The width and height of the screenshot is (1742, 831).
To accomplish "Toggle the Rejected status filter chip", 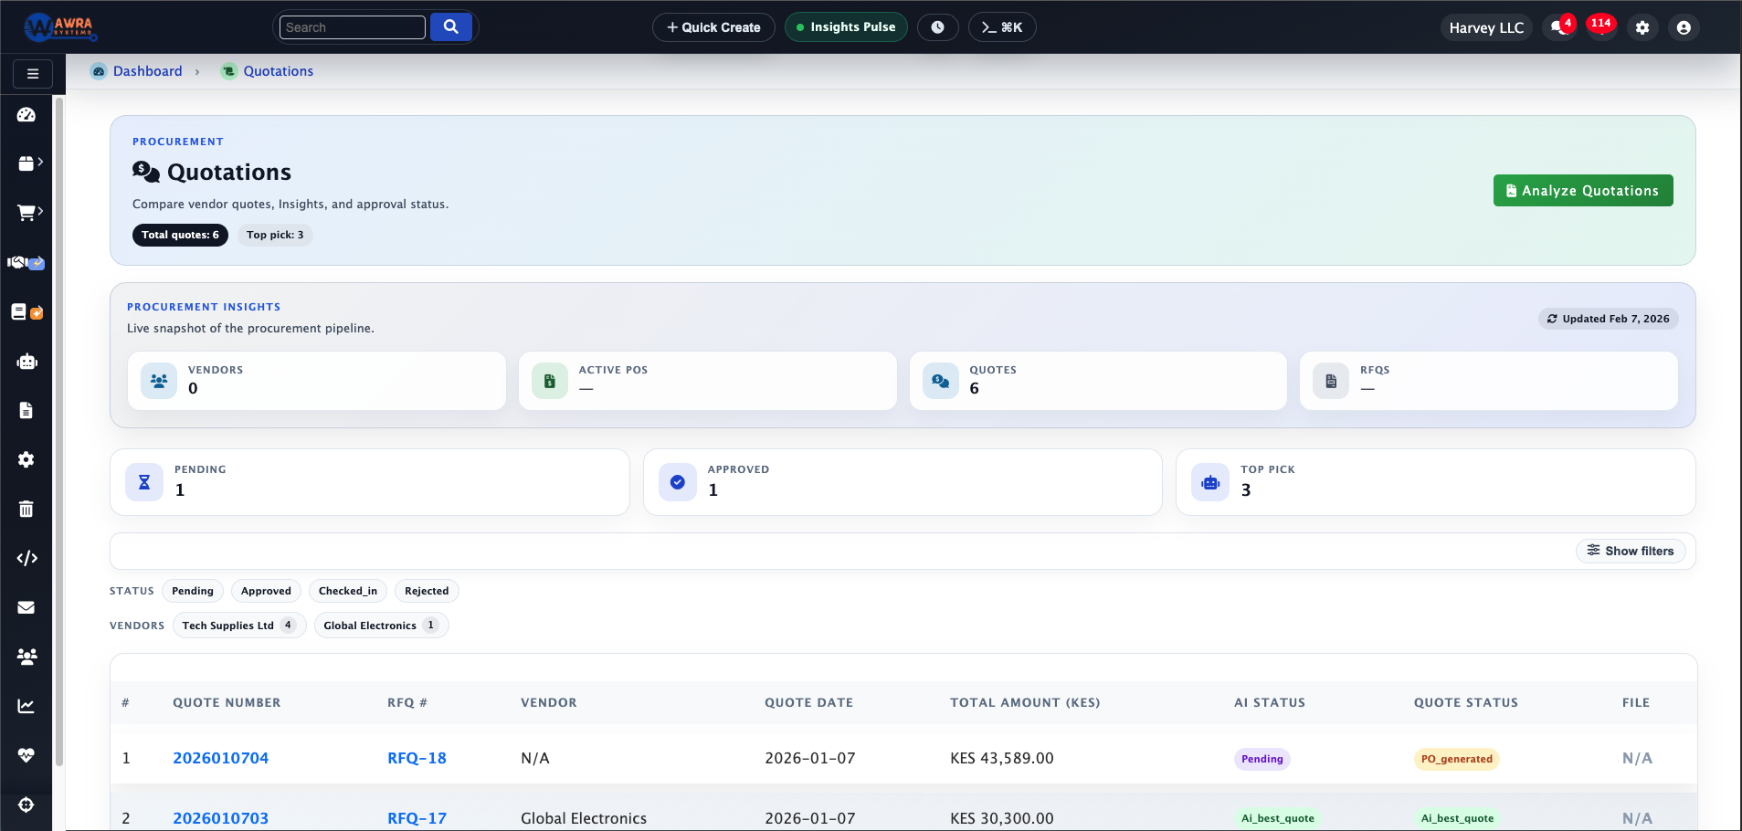I will point(427,591).
